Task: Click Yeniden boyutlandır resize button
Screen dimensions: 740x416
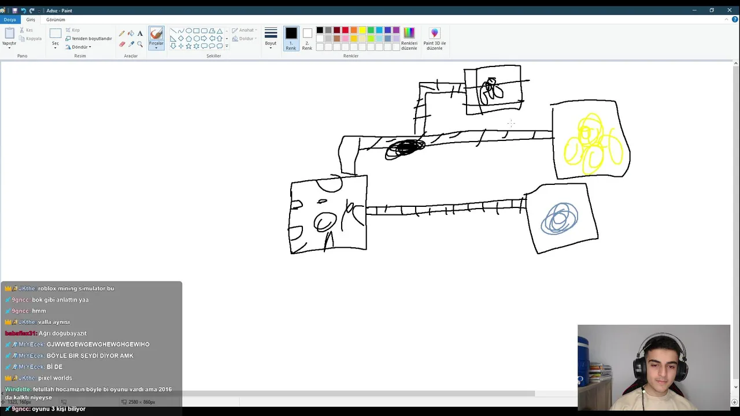Action: (x=88, y=39)
